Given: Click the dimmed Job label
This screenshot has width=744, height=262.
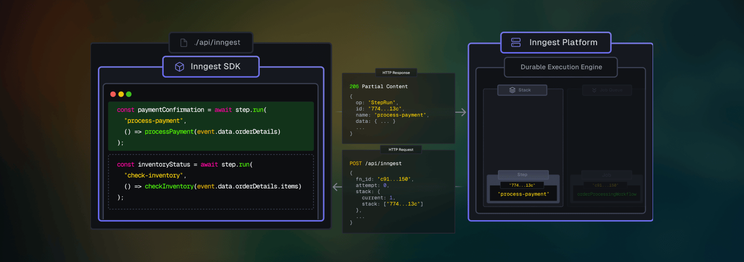Looking at the screenshot, I should (606, 175).
